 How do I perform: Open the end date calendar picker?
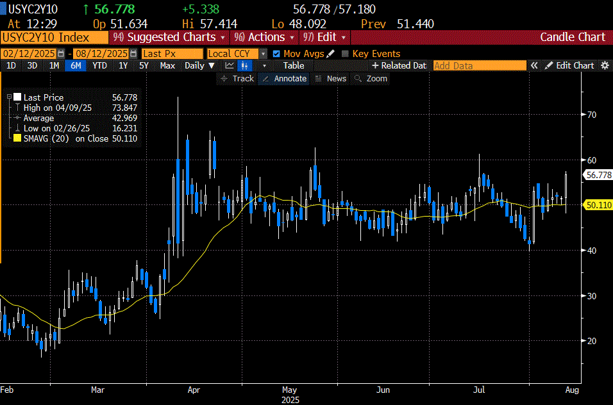point(133,54)
